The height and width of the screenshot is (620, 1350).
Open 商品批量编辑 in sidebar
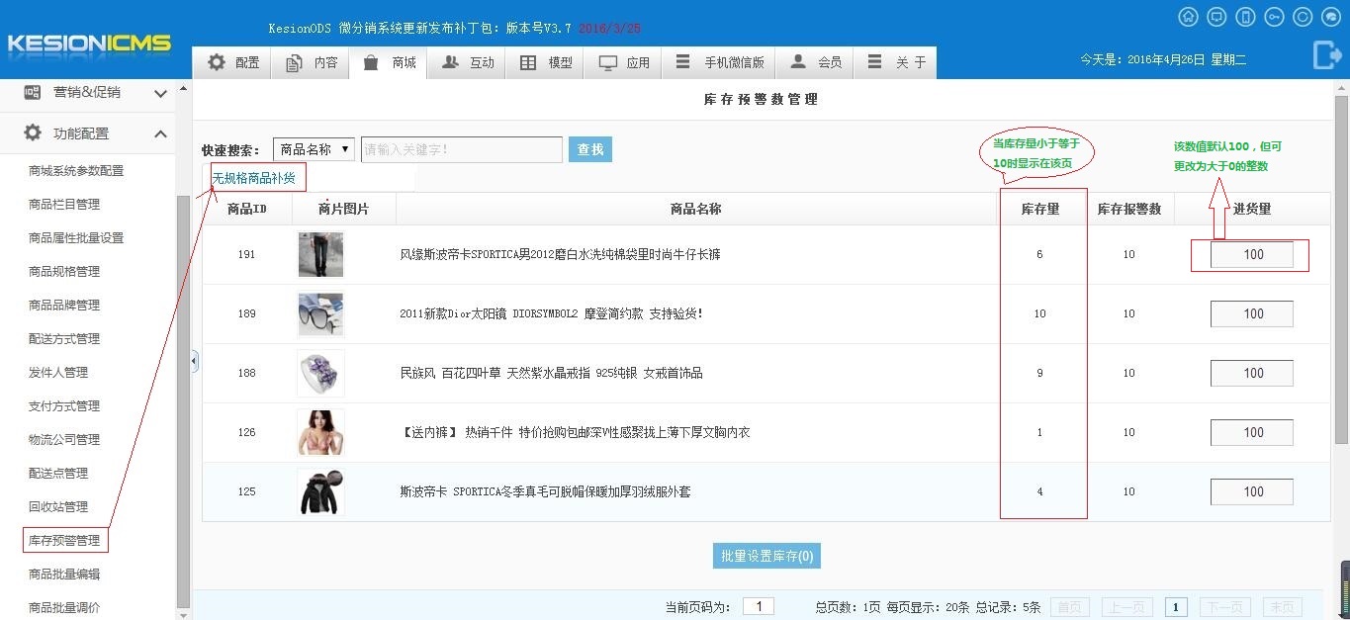64,574
